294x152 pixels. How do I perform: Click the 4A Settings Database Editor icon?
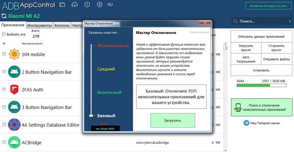click(14, 125)
